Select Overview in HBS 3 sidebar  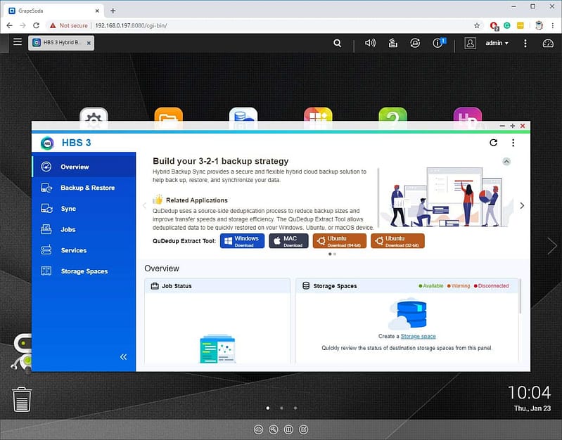(84, 167)
